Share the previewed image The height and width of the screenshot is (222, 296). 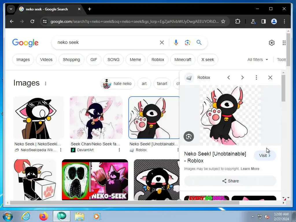tap(230, 181)
